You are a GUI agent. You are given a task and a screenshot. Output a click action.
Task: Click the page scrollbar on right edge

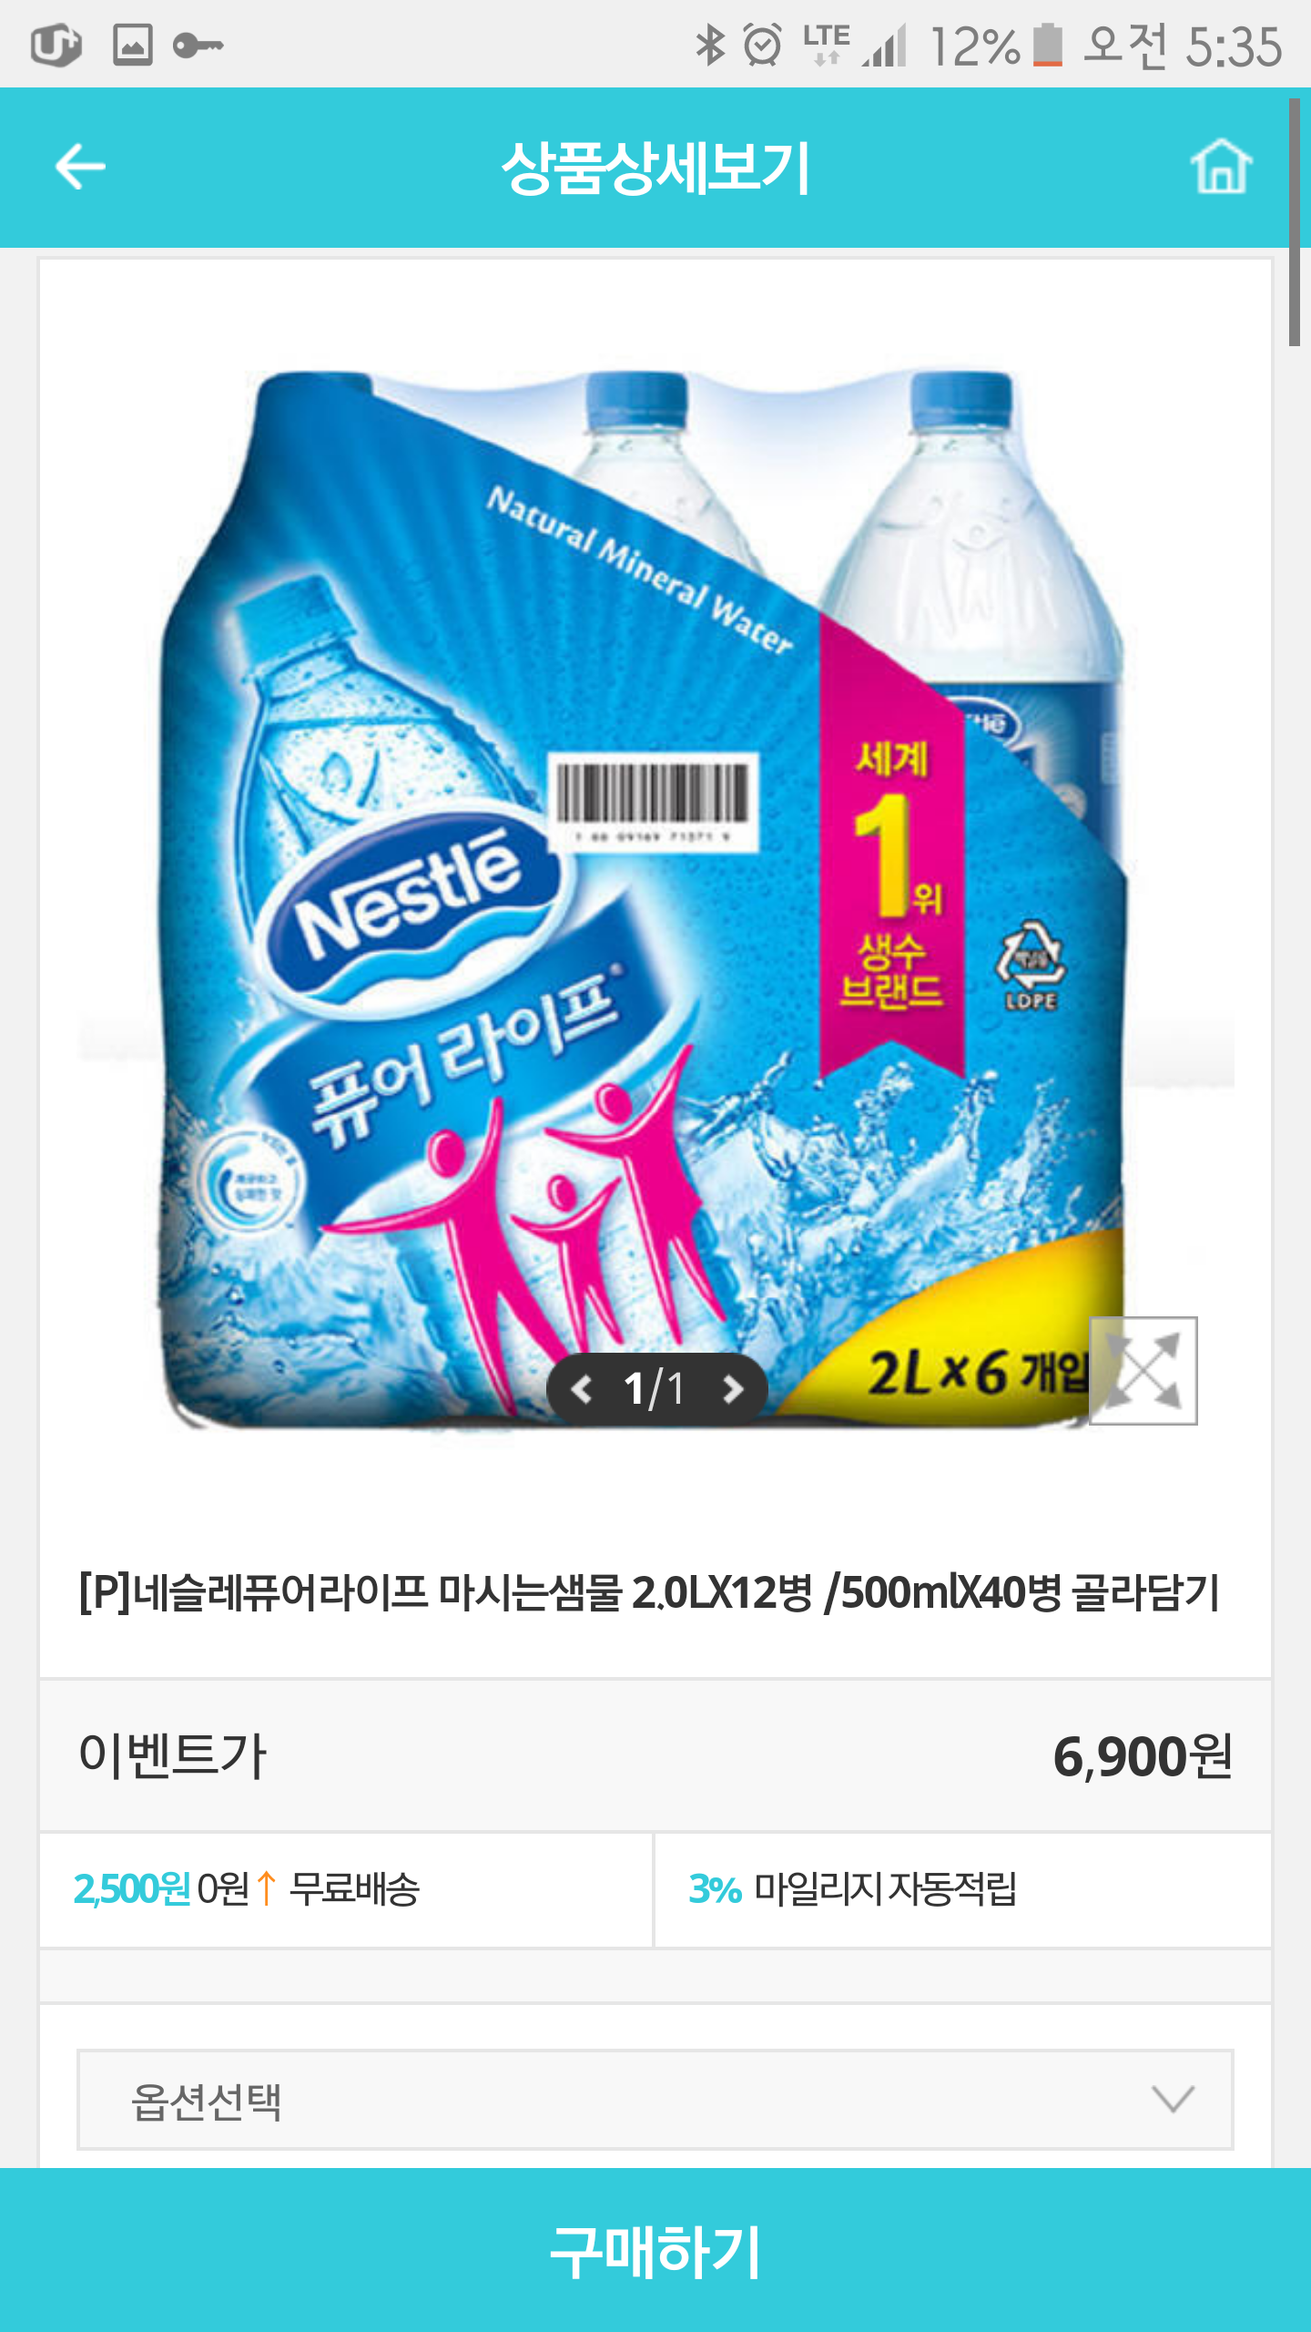[1295, 222]
